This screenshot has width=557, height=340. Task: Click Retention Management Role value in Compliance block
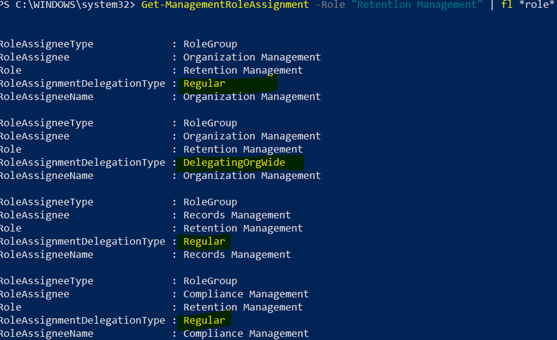point(243,307)
